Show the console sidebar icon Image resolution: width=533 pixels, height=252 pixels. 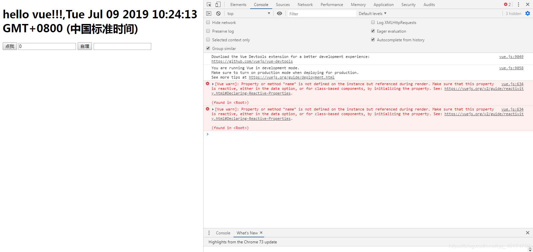tap(209, 14)
